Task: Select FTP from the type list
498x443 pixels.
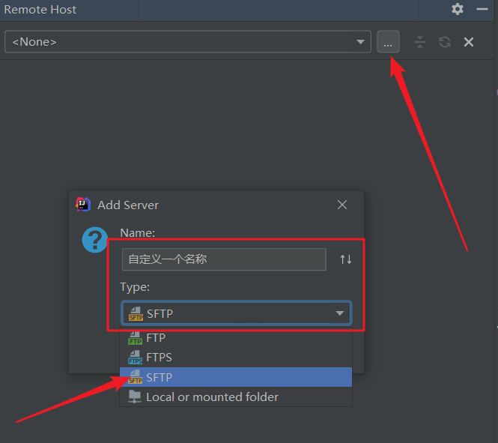Action: tap(156, 338)
